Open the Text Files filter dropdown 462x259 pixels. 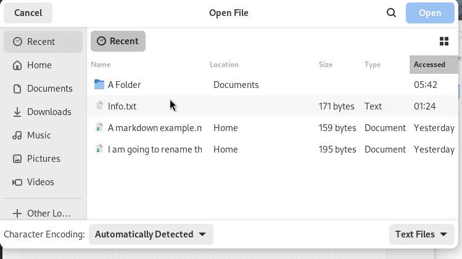422,234
